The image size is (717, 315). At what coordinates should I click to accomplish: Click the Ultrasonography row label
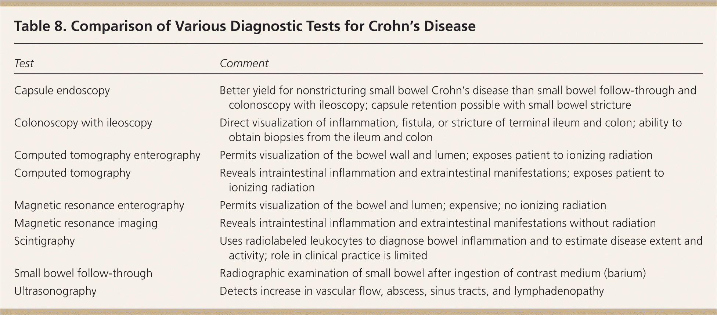pos(55,291)
